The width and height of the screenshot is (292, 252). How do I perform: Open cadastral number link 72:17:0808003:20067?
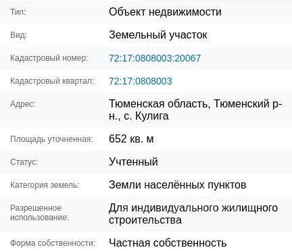coord(155,58)
